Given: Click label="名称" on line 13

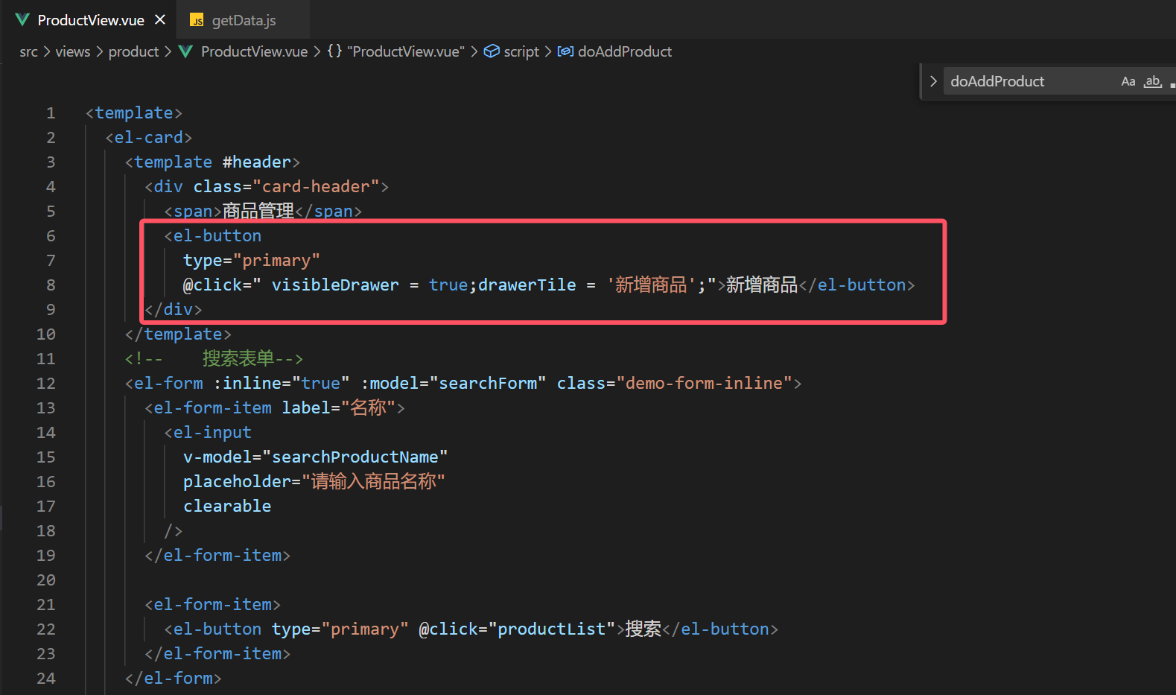Looking at the screenshot, I should click(338, 408).
